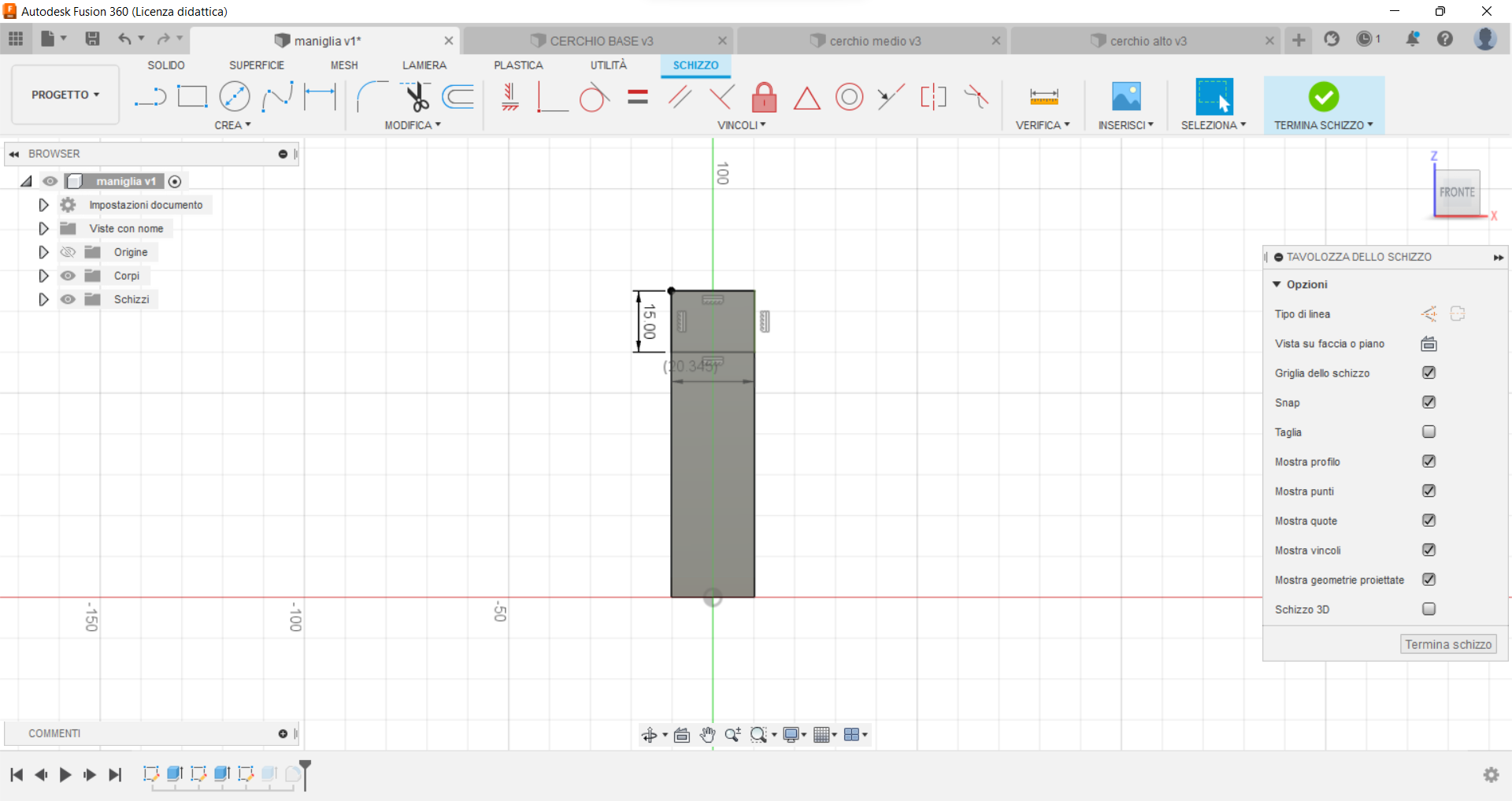The image size is (1512, 801).
Task: Choose the concentric constraint icon
Action: [849, 98]
